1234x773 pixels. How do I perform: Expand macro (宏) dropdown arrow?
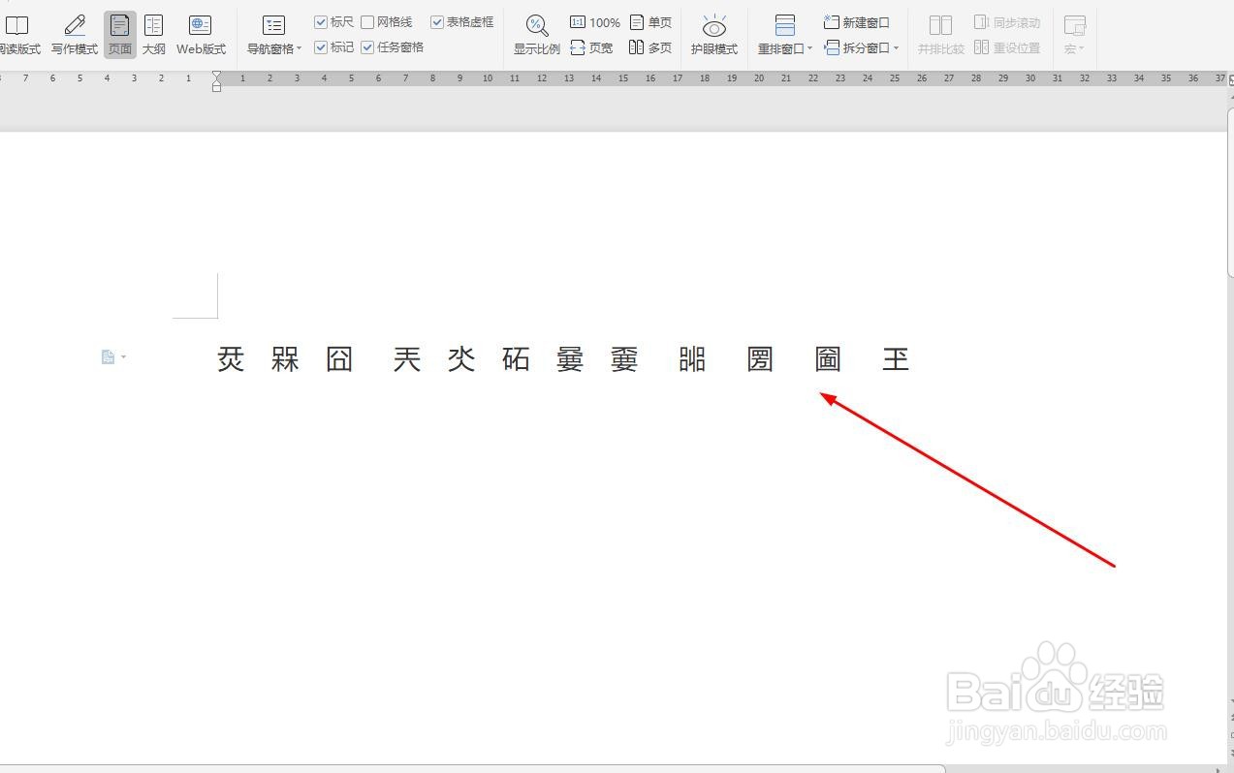point(1082,48)
